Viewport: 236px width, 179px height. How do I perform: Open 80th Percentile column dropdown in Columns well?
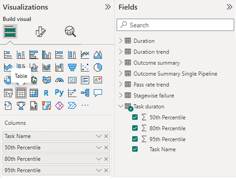[99, 159]
